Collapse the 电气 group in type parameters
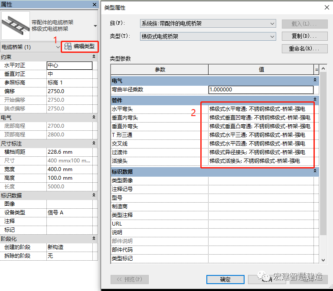This screenshot has width=333, height=291. [315, 80]
